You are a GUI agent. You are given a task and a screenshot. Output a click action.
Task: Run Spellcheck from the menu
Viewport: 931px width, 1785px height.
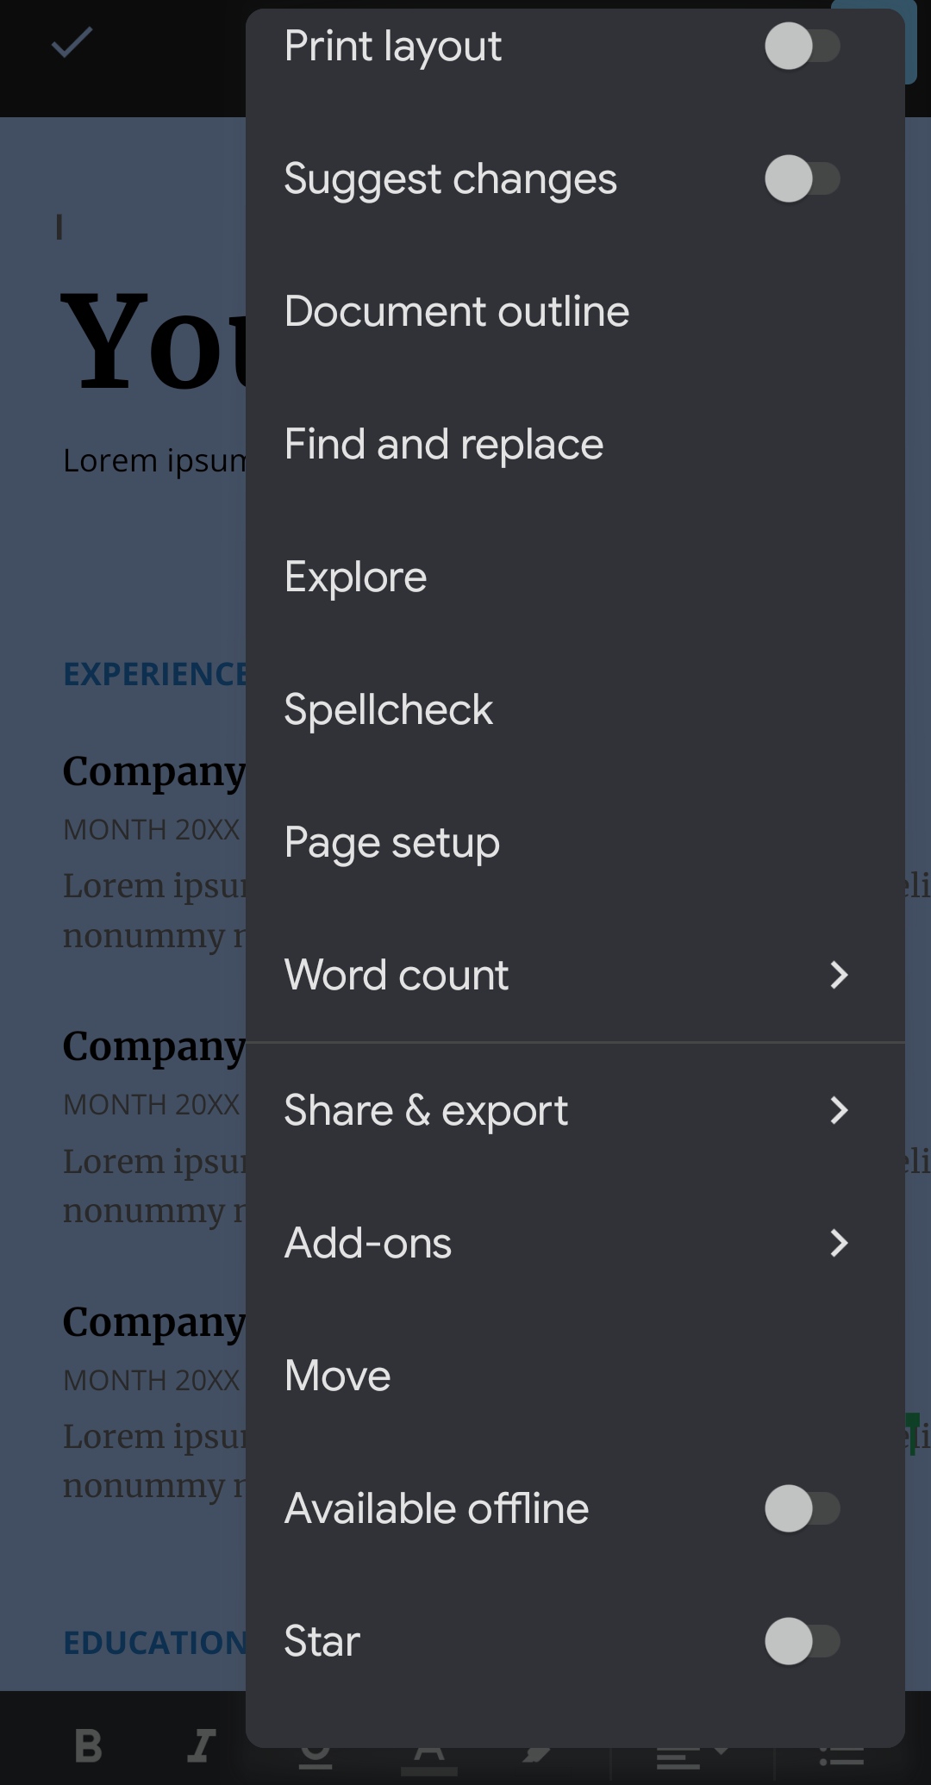tap(389, 710)
